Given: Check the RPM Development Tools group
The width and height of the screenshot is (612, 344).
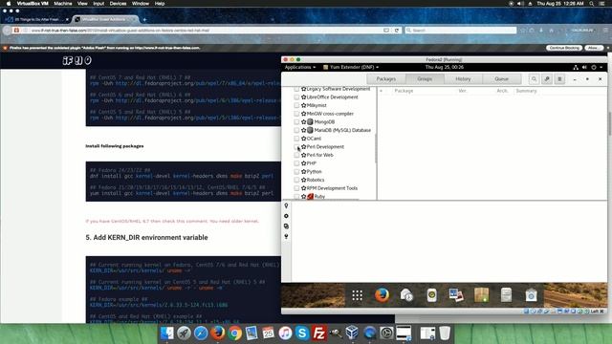Looking at the screenshot, I should point(296,188).
